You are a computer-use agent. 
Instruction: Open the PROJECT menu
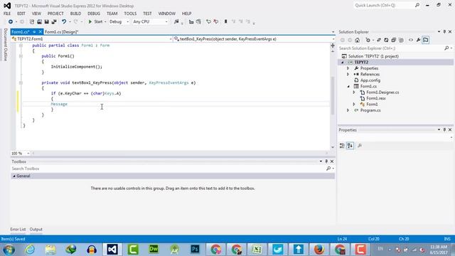pyautogui.click(x=55, y=14)
